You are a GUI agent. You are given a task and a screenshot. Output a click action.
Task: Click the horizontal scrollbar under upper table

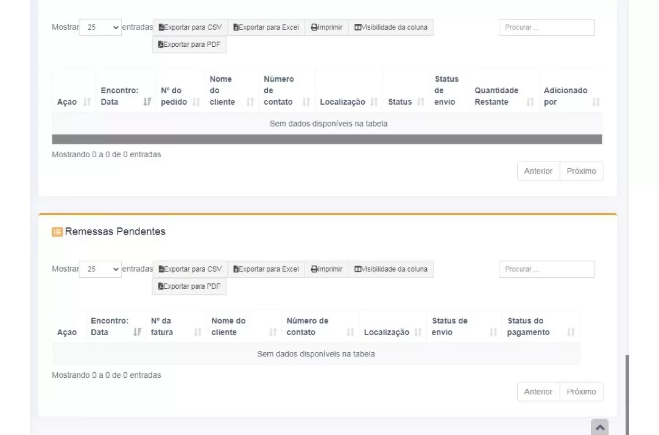(x=326, y=139)
